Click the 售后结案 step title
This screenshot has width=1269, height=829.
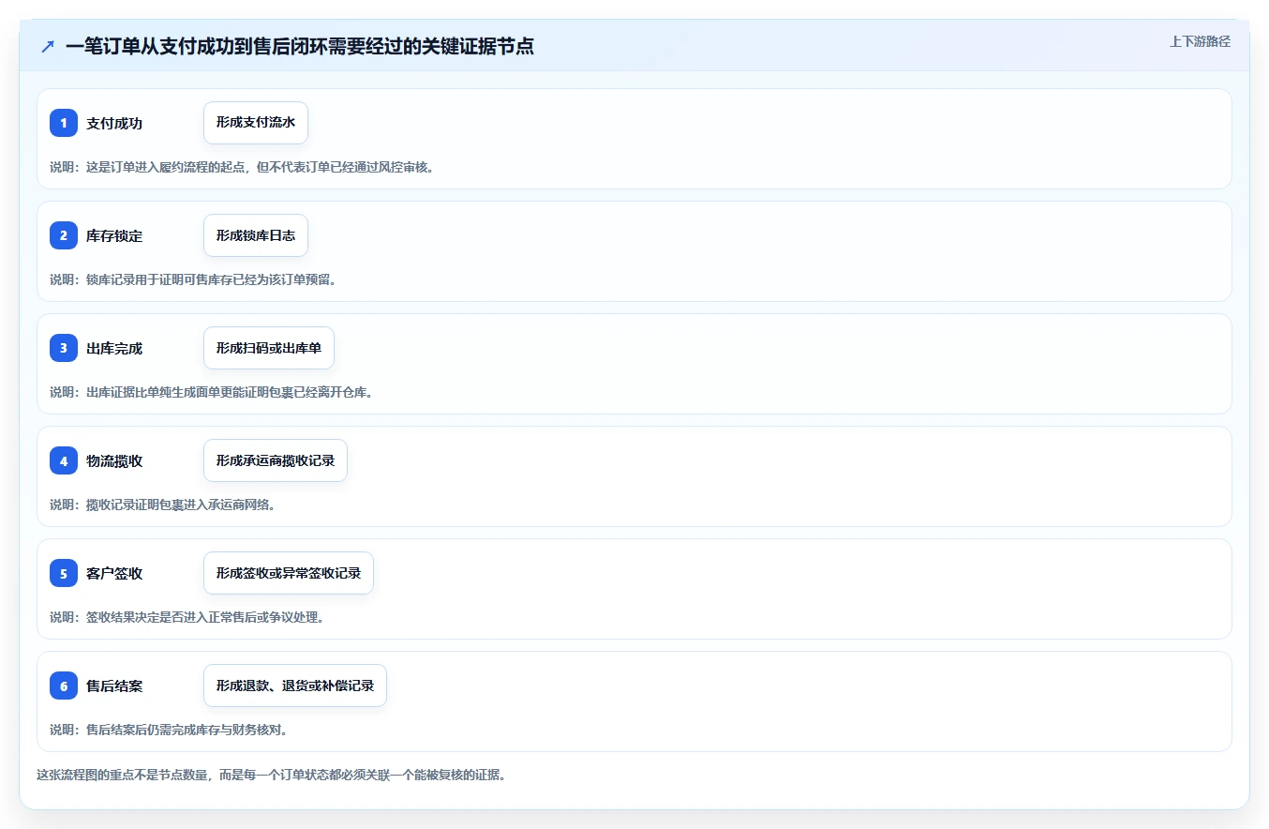point(114,686)
